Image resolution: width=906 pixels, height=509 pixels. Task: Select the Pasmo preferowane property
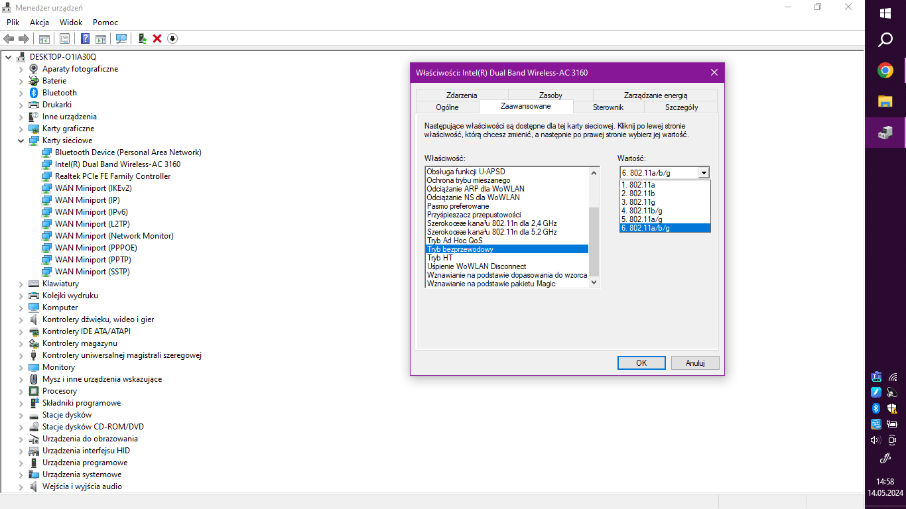(x=507, y=206)
